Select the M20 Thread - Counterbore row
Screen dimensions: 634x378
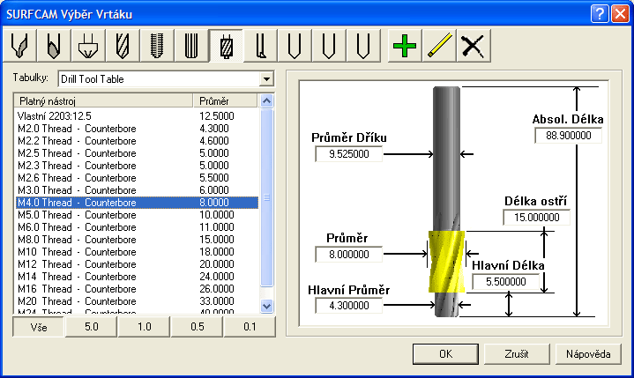coord(137,301)
